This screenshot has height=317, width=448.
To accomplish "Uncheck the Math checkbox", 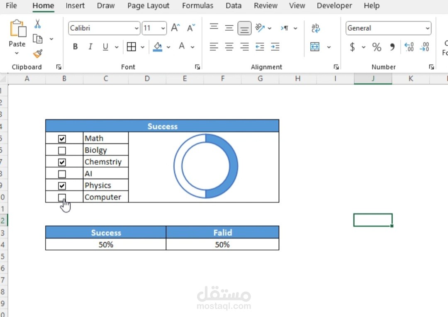I will pyautogui.click(x=62, y=138).
